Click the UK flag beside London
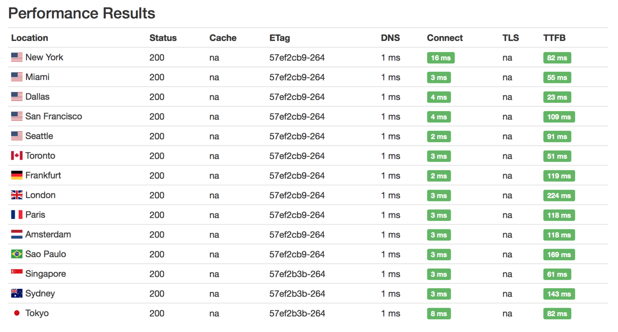Screen dimensions: 618x332 (x=17, y=195)
